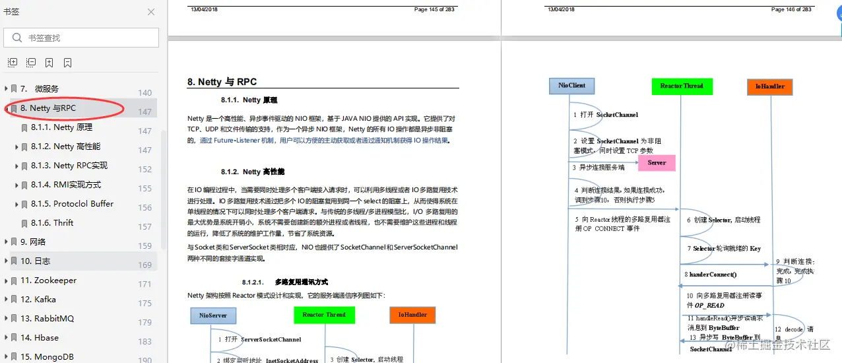This screenshot has height=363, width=842.
Task: Click the bookmark icon beside 8.1.3. Netty RPC实现
Action: (24, 166)
